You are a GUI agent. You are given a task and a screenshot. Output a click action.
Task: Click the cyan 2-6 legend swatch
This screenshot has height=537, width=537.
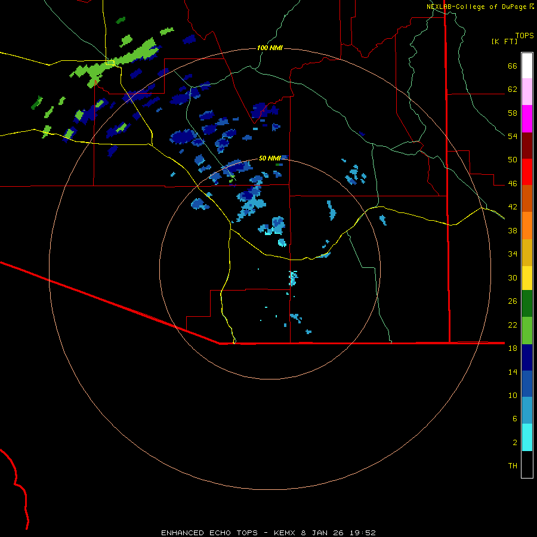[x=527, y=437]
